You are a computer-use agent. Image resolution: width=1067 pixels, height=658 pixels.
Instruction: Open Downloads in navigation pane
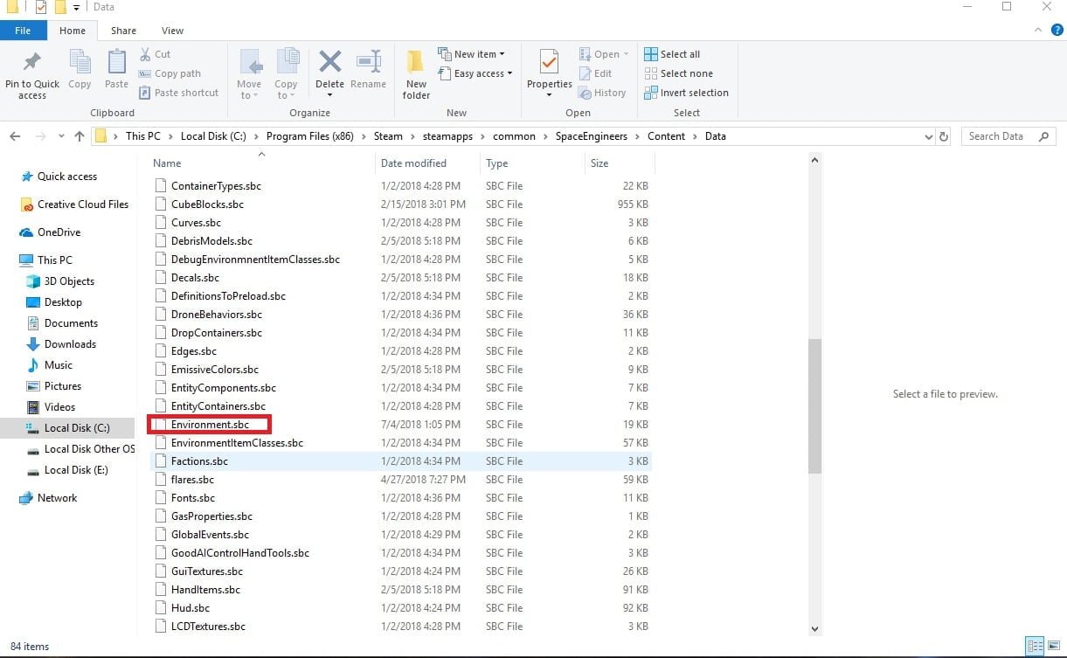(70, 344)
